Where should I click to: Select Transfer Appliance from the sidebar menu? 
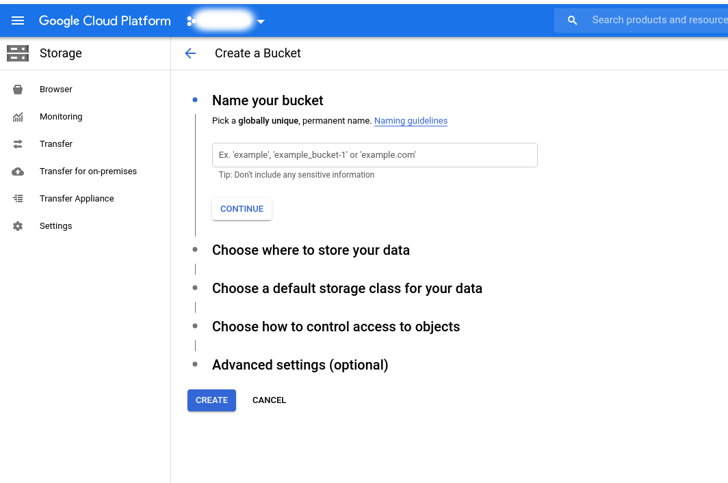(77, 198)
